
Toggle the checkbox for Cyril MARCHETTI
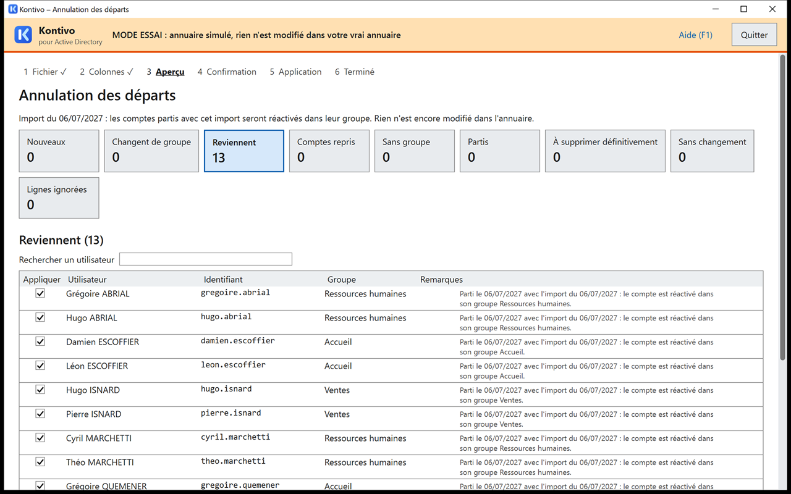pos(40,438)
